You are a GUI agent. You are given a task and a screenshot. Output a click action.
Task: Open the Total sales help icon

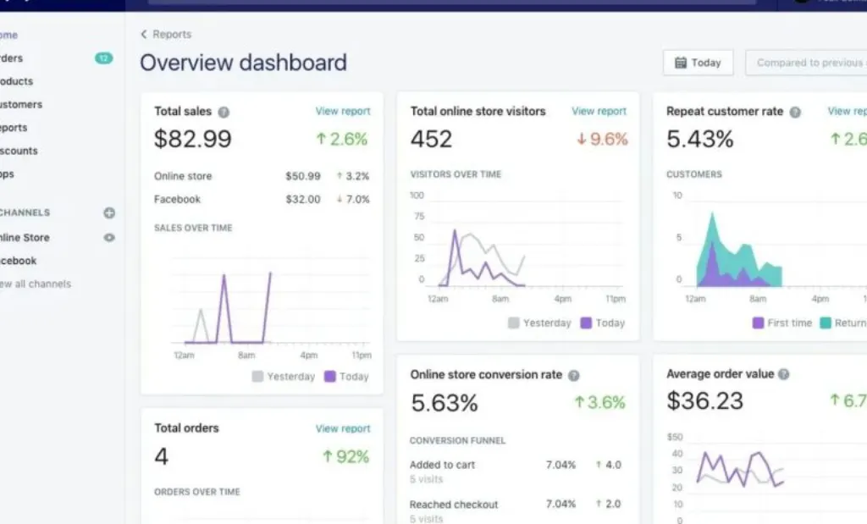(x=224, y=113)
